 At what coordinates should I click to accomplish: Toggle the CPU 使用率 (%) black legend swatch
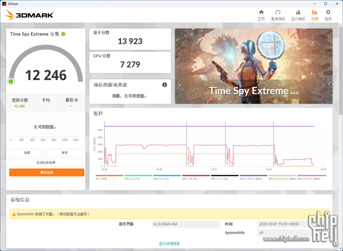pos(225,176)
